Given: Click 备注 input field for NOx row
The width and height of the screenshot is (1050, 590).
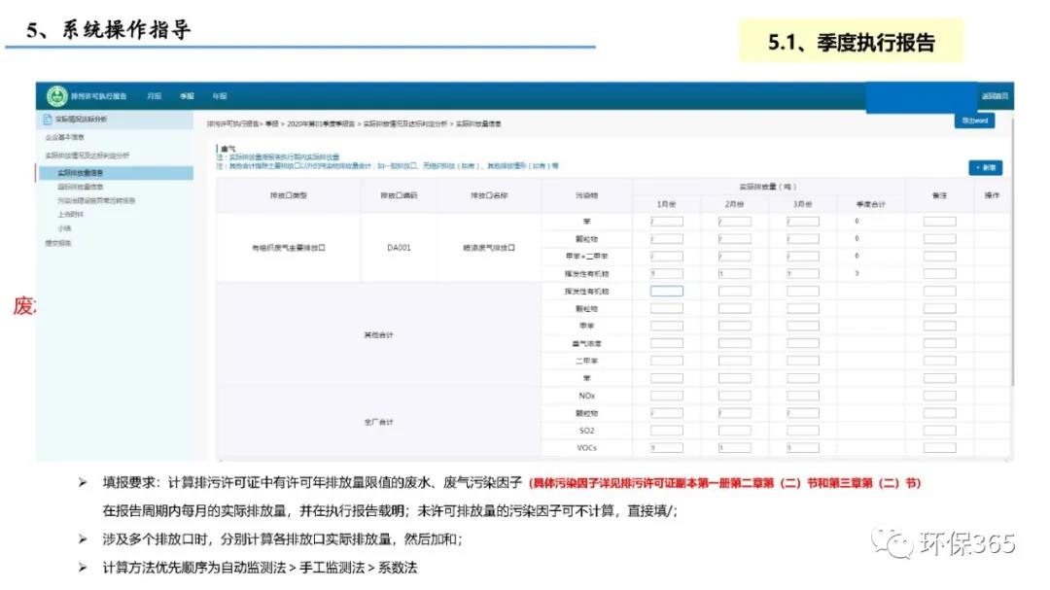Looking at the screenshot, I should [x=939, y=396].
